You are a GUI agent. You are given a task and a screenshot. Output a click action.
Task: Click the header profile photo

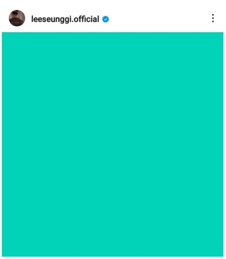pyautogui.click(x=17, y=18)
